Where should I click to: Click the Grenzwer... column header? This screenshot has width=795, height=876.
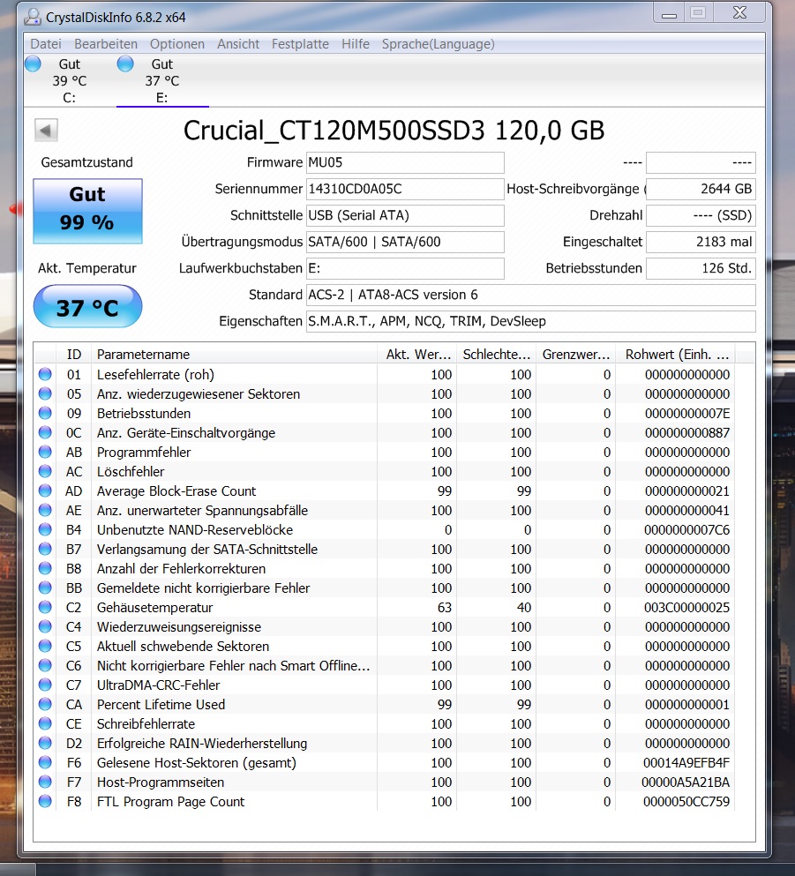pos(576,355)
